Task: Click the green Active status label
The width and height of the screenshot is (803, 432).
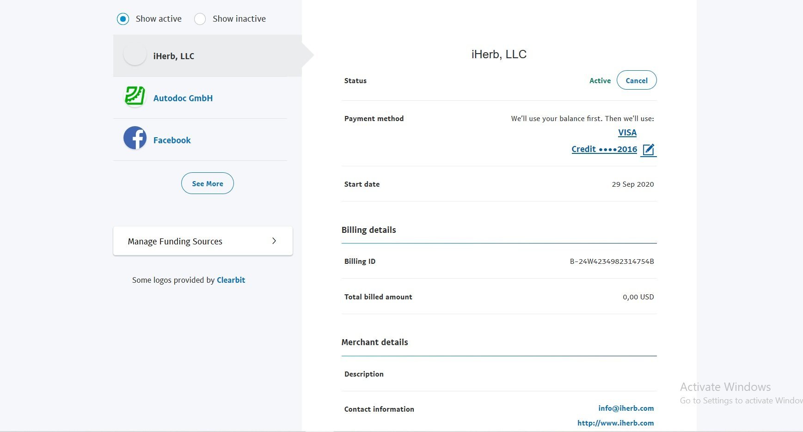Action: tap(600, 80)
